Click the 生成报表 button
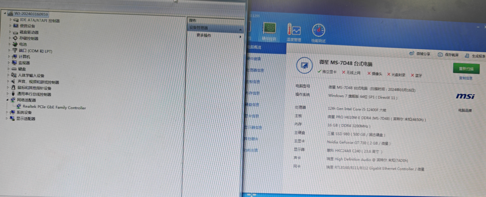This screenshot has width=486, height=197. tap(475, 56)
